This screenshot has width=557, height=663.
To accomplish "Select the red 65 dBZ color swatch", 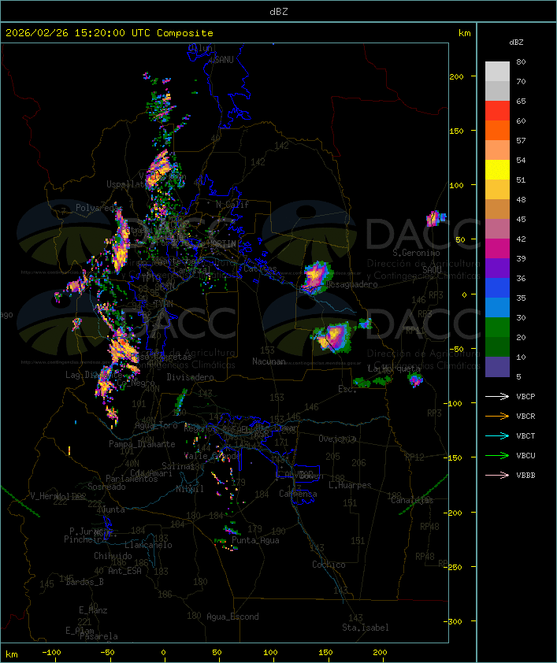I will click(497, 110).
